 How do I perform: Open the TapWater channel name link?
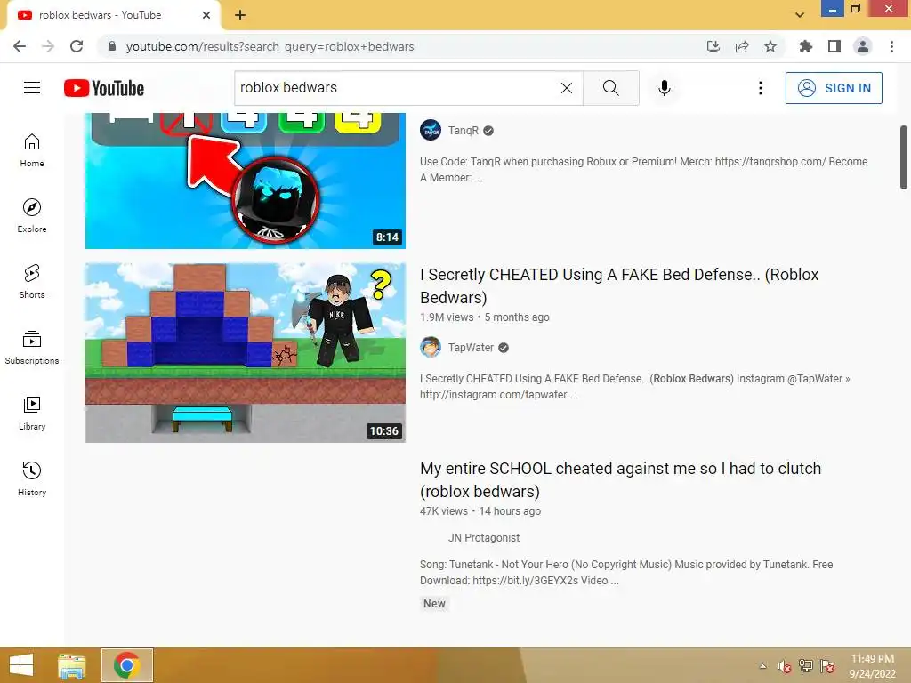[471, 348]
